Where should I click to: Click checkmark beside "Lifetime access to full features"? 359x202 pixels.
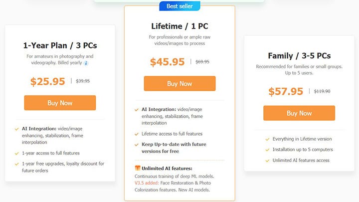[x=137, y=134]
